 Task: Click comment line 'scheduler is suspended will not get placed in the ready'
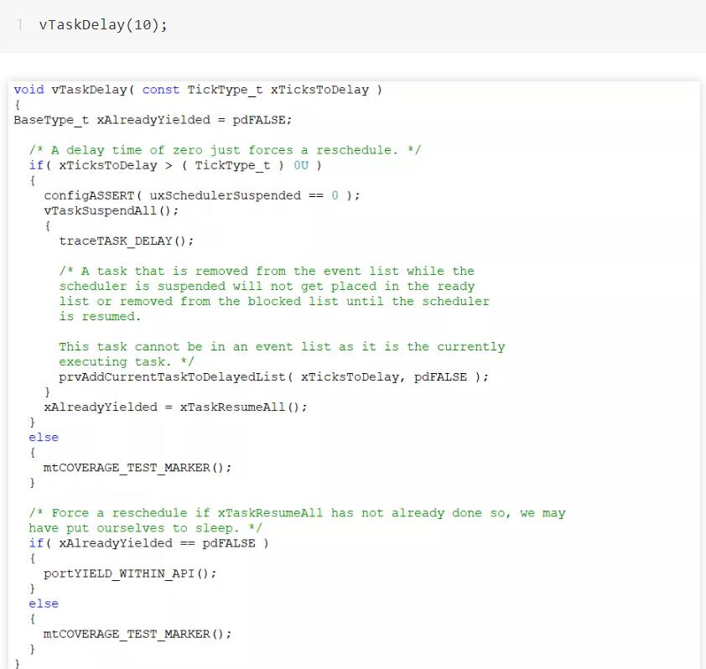267,287
